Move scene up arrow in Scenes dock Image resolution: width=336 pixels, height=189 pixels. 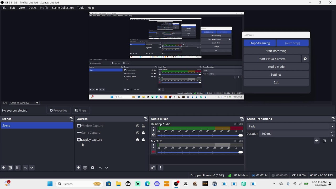(x=25, y=168)
